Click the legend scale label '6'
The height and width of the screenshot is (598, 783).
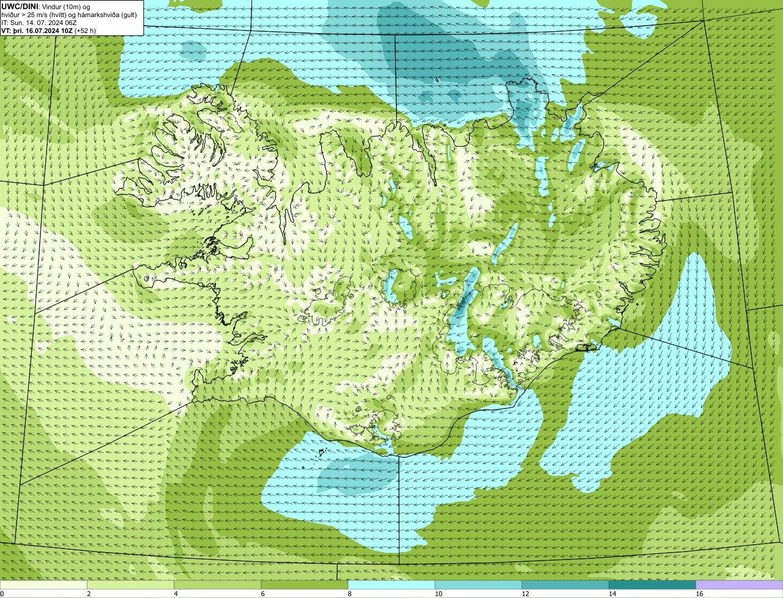[x=263, y=594]
